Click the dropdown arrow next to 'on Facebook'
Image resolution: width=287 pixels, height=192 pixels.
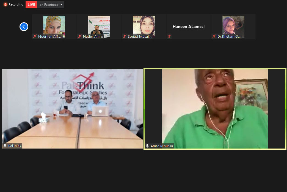click(61, 5)
